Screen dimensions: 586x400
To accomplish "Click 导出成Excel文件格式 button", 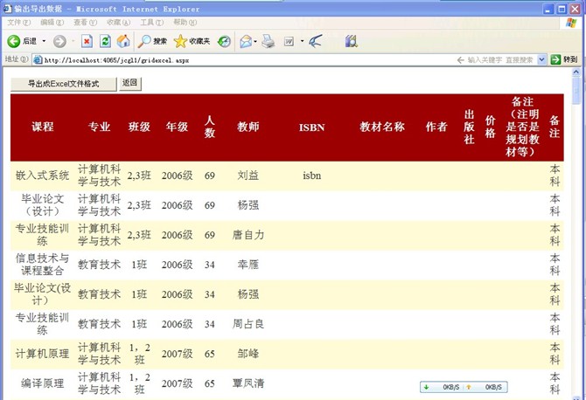I will click(64, 84).
